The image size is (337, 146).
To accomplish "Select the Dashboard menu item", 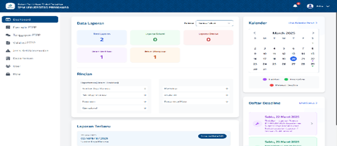I will point(29,19).
